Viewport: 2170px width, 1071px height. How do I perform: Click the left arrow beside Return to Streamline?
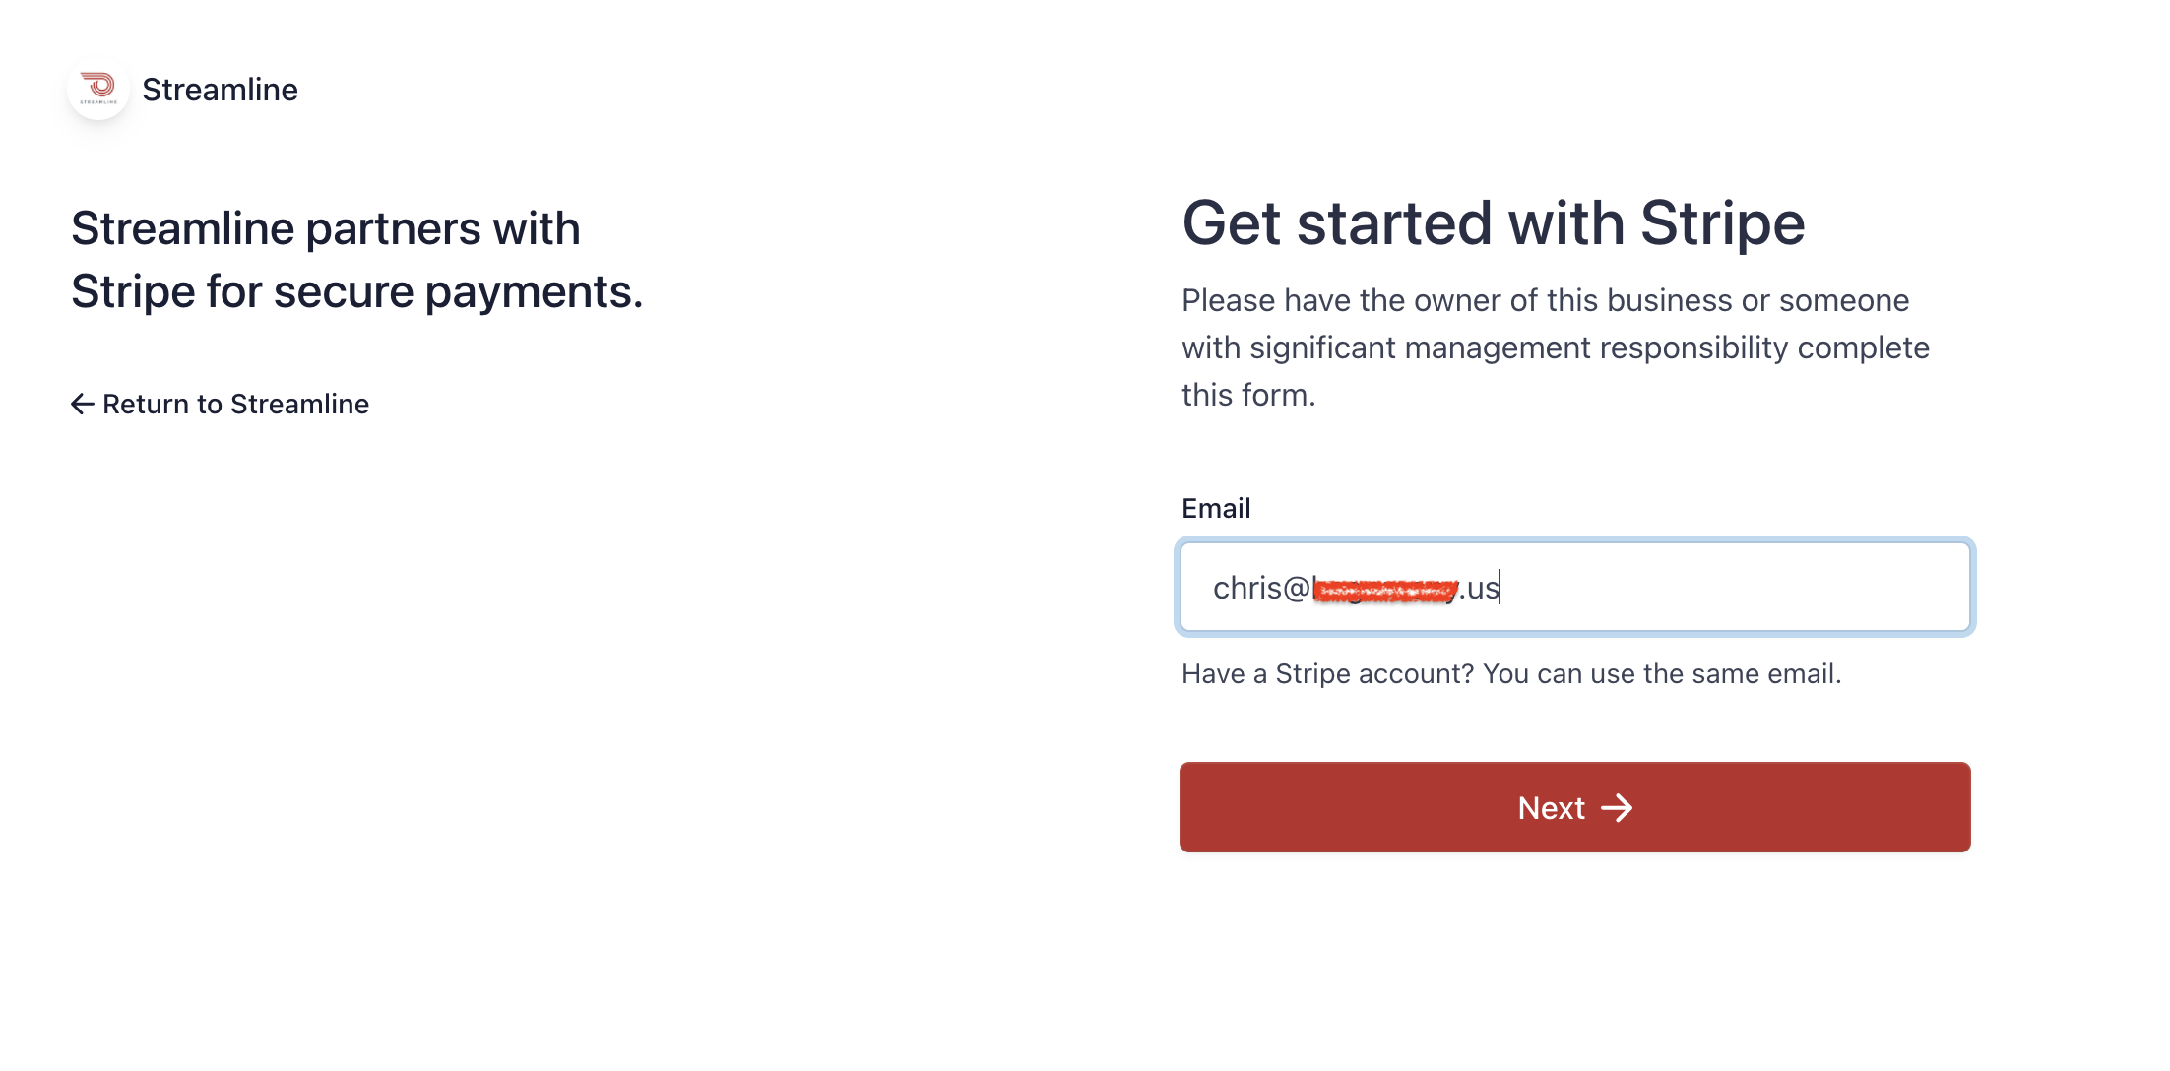click(x=83, y=404)
